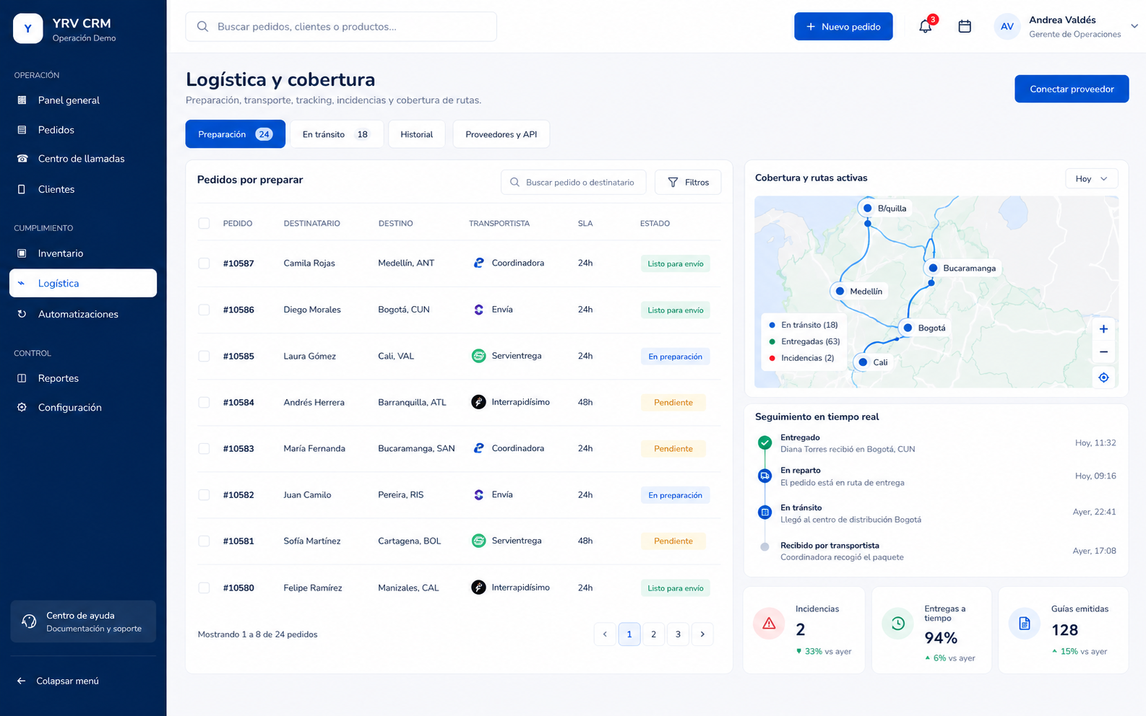Check the box for order #10586
This screenshot has height=716, width=1146.
pos(204,310)
